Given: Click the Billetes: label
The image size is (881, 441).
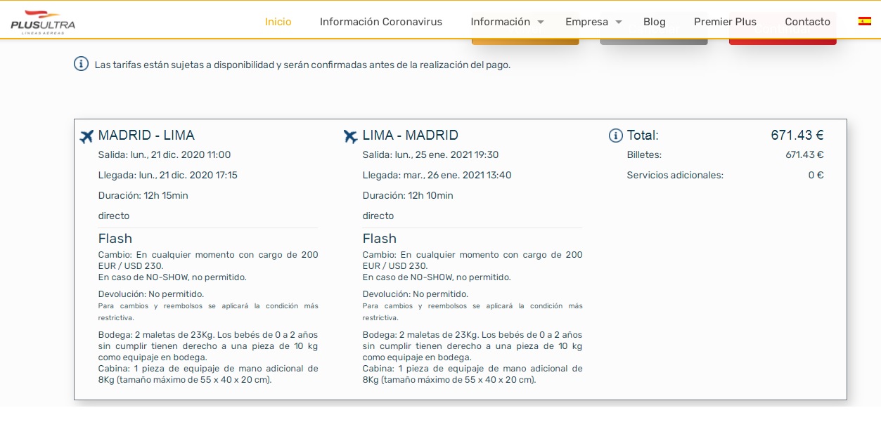Looking at the screenshot, I should [x=644, y=155].
